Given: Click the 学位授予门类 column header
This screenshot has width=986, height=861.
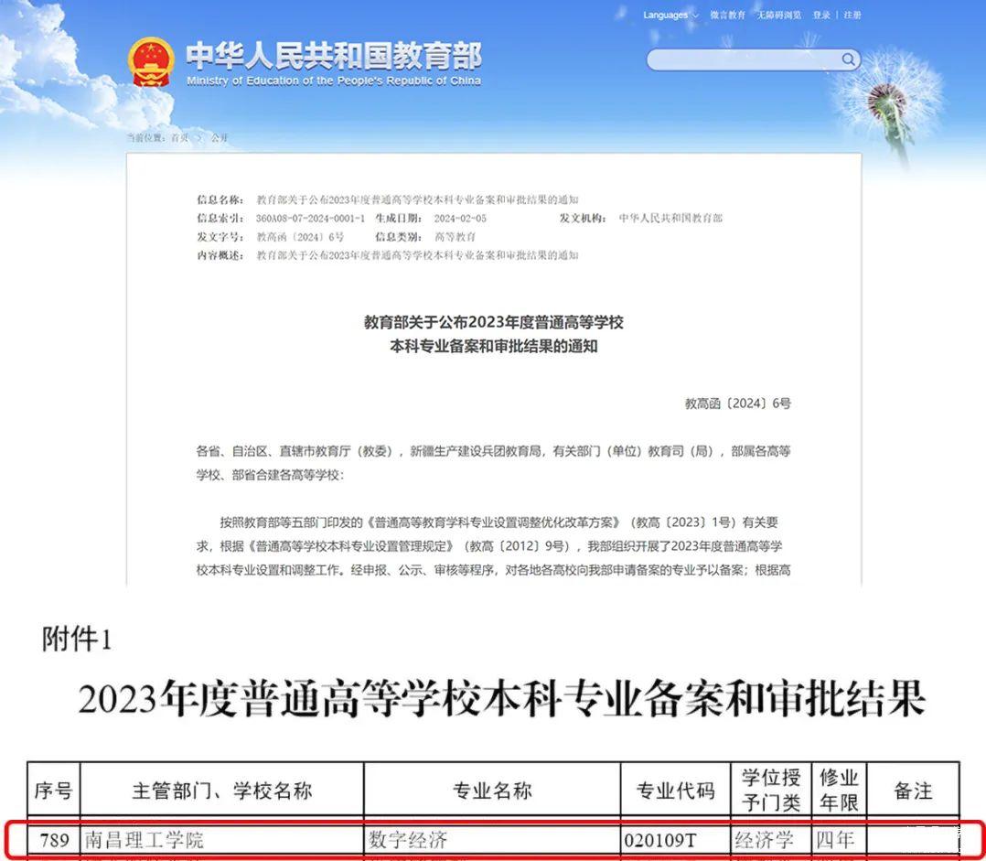Looking at the screenshot, I should tap(771, 790).
